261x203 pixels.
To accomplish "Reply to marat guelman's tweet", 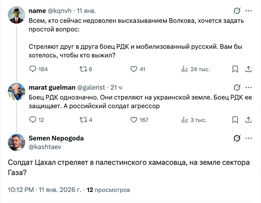I will tap(33, 120).
